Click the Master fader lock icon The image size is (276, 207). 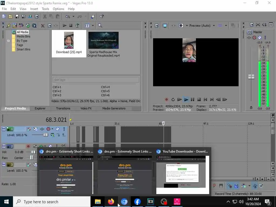pos(251,108)
